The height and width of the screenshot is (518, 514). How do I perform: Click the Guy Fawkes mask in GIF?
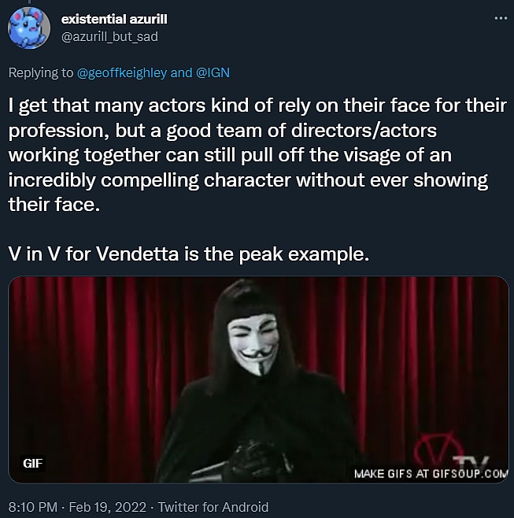pyautogui.click(x=252, y=345)
